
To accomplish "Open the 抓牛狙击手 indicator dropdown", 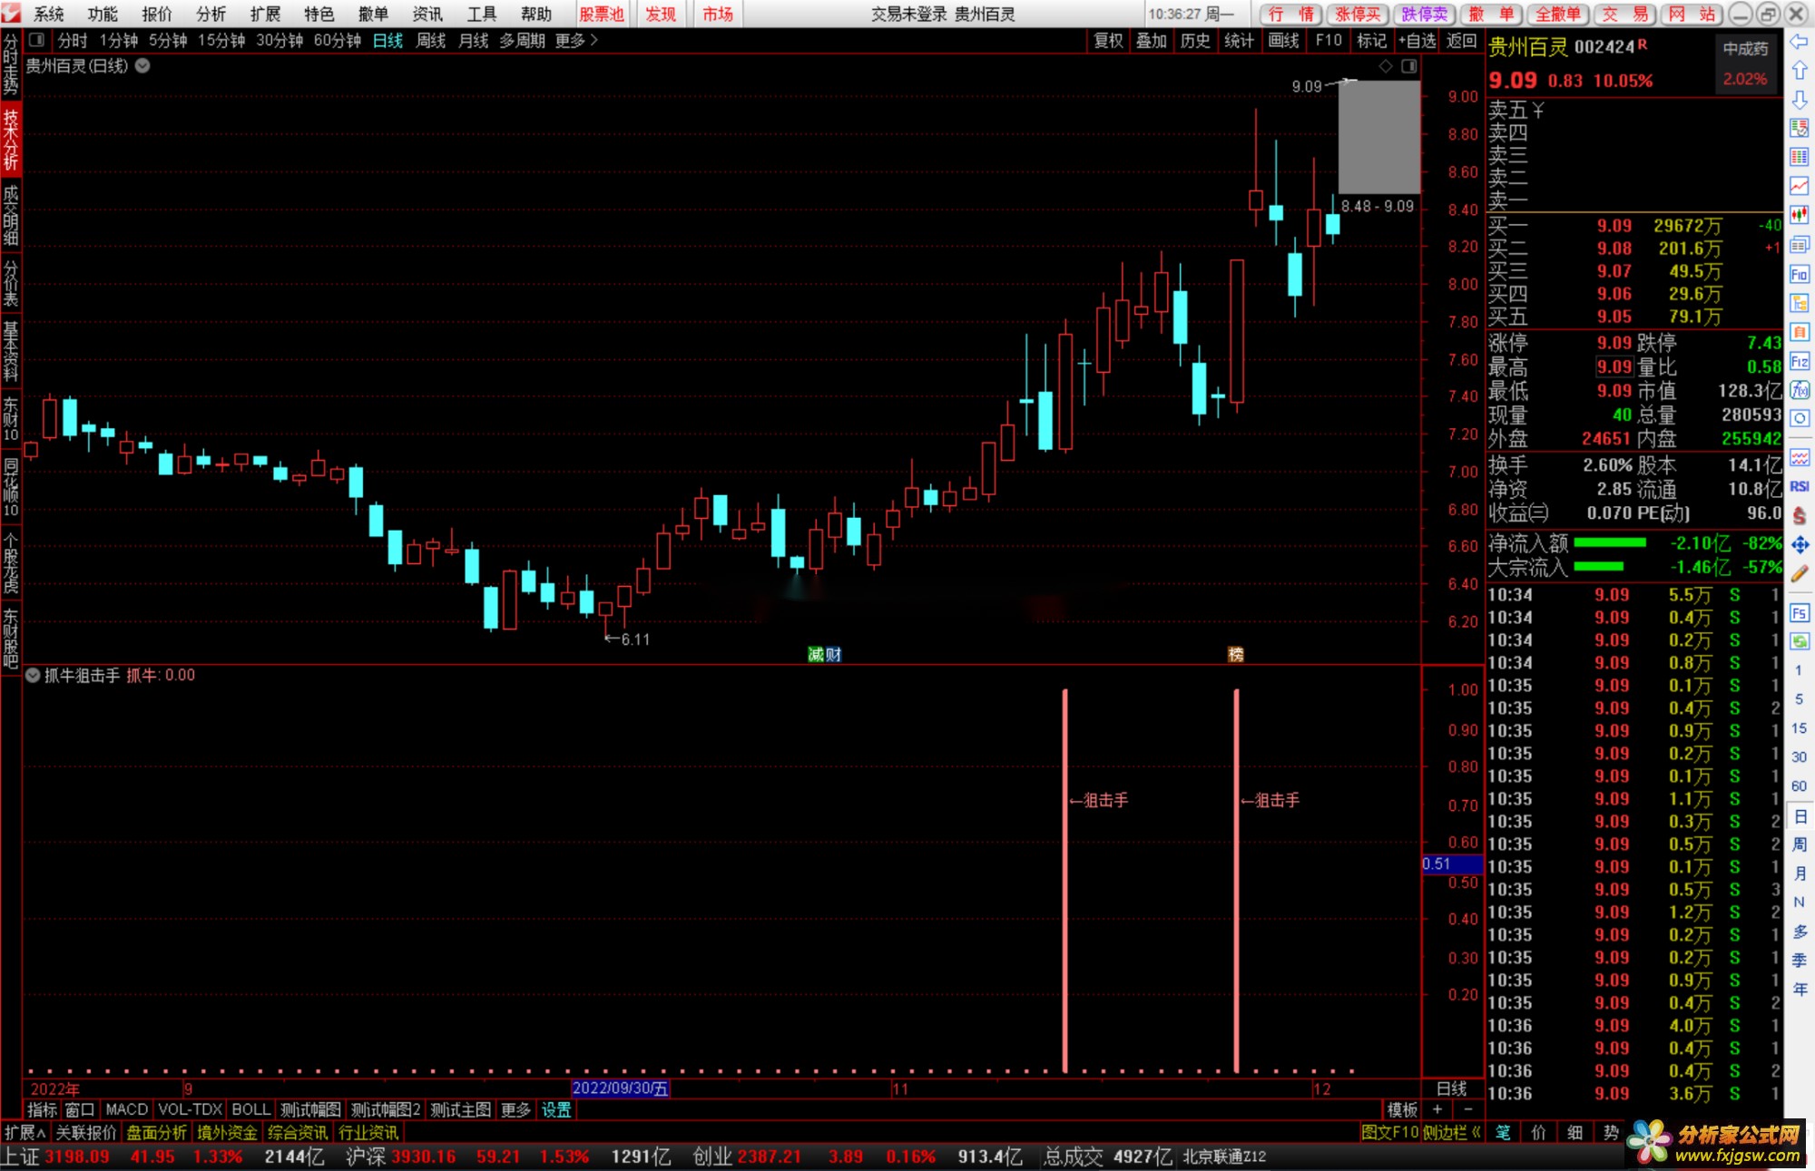I will [x=33, y=675].
